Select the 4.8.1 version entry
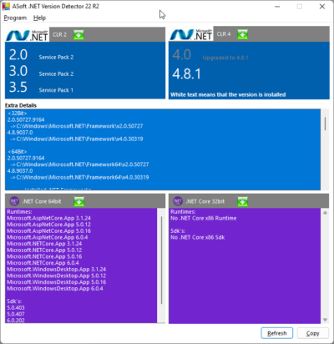 point(186,74)
